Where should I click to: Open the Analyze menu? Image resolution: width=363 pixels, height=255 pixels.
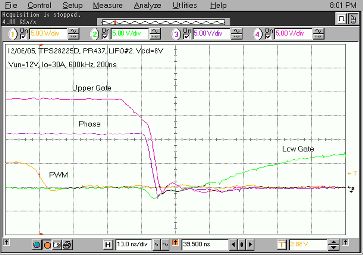pyautogui.click(x=148, y=5)
